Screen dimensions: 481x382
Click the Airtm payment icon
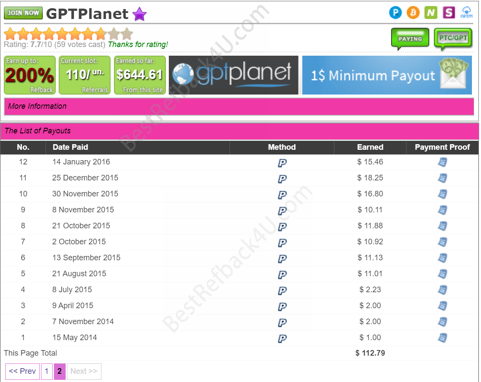click(x=467, y=13)
